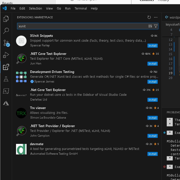Click publisher name Derivitec Ltd
Viewport: 180px width, 180px height.
pyautogui.click(x=39, y=100)
